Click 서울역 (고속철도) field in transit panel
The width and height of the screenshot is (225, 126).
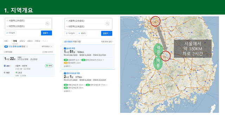[26, 21]
